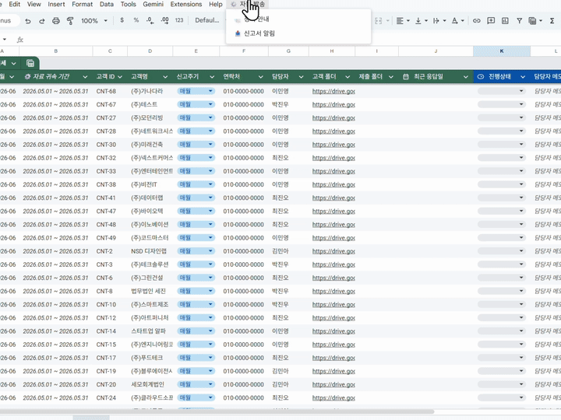This screenshot has width=561, height=420.
Task: Click the Insert chart icon
Action: tap(505, 21)
